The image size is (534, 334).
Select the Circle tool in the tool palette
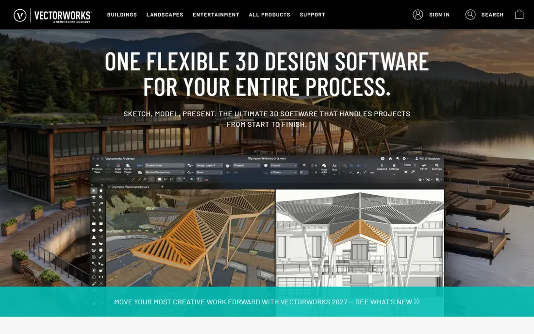click(94, 230)
